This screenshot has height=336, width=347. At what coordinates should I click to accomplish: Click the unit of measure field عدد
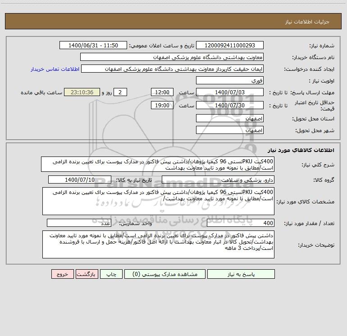pyautogui.click(x=79, y=223)
